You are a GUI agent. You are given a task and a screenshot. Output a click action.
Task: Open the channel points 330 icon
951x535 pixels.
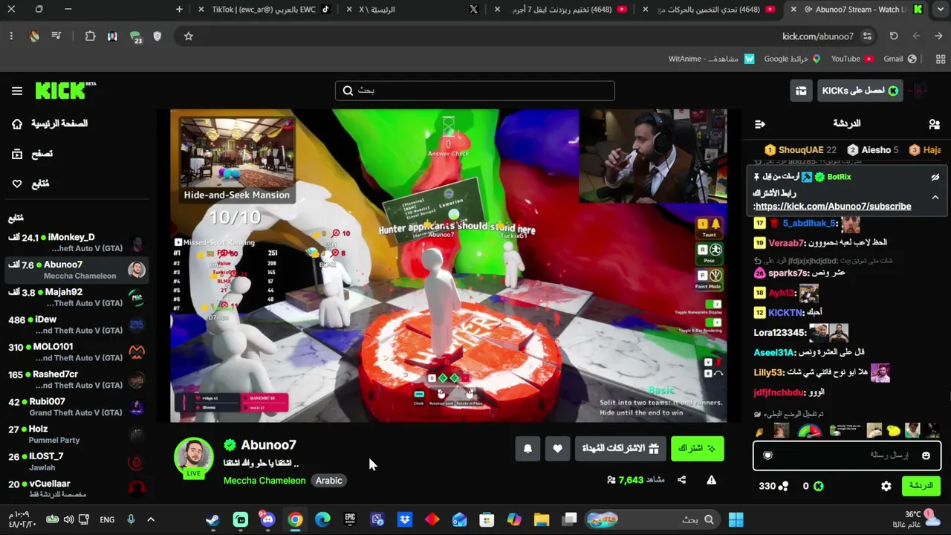pyautogui.click(x=783, y=486)
